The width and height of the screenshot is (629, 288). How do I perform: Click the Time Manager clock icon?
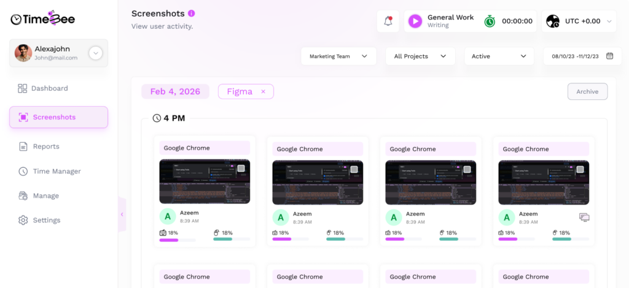(x=23, y=171)
